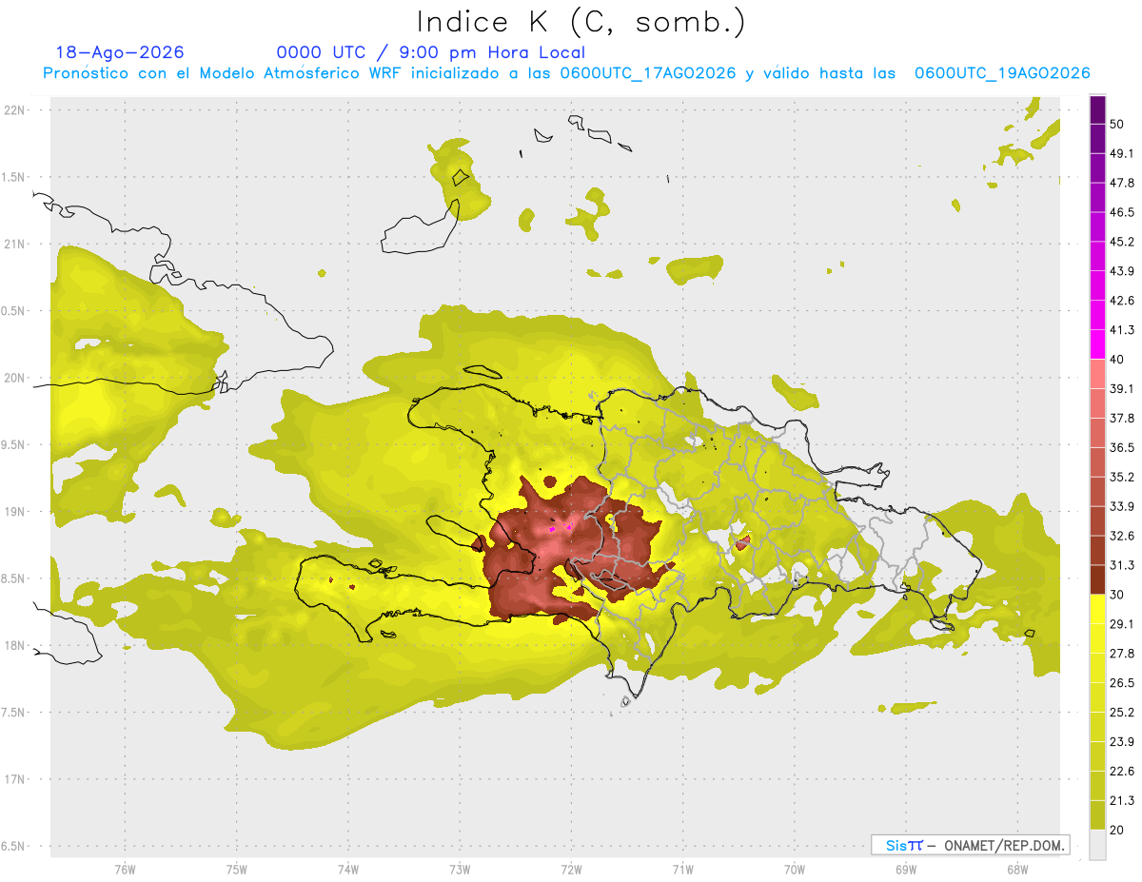Click the map title "Indice K (C, somb.)"
The image size is (1142, 882).
coord(581,22)
